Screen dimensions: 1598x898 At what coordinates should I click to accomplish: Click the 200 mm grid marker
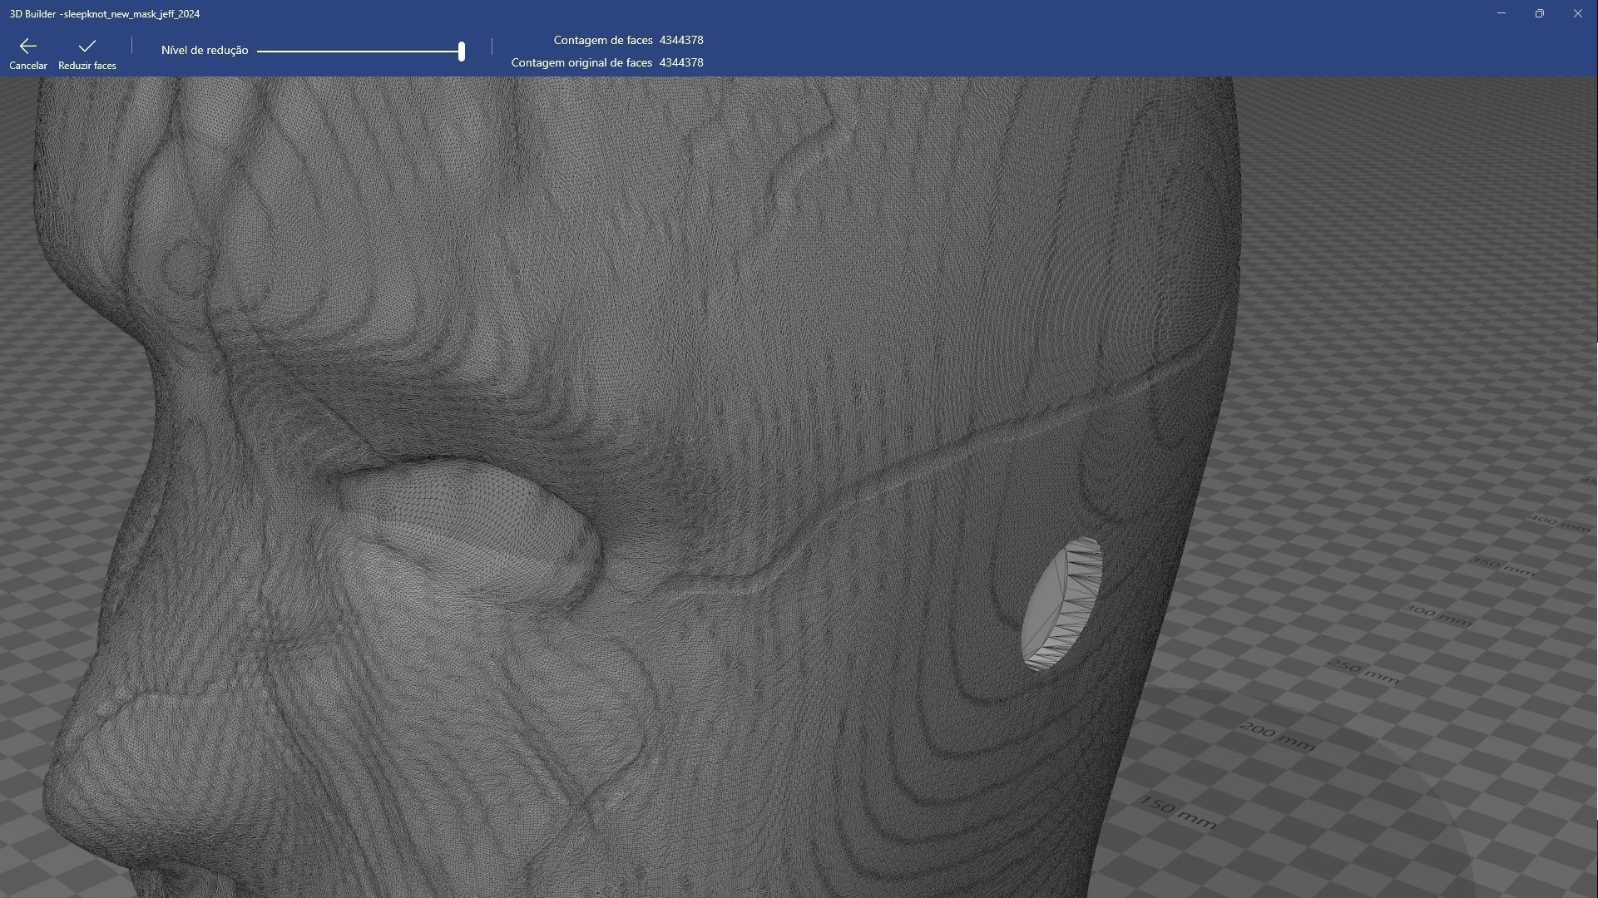pyautogui.click(x=1277, y=736)
